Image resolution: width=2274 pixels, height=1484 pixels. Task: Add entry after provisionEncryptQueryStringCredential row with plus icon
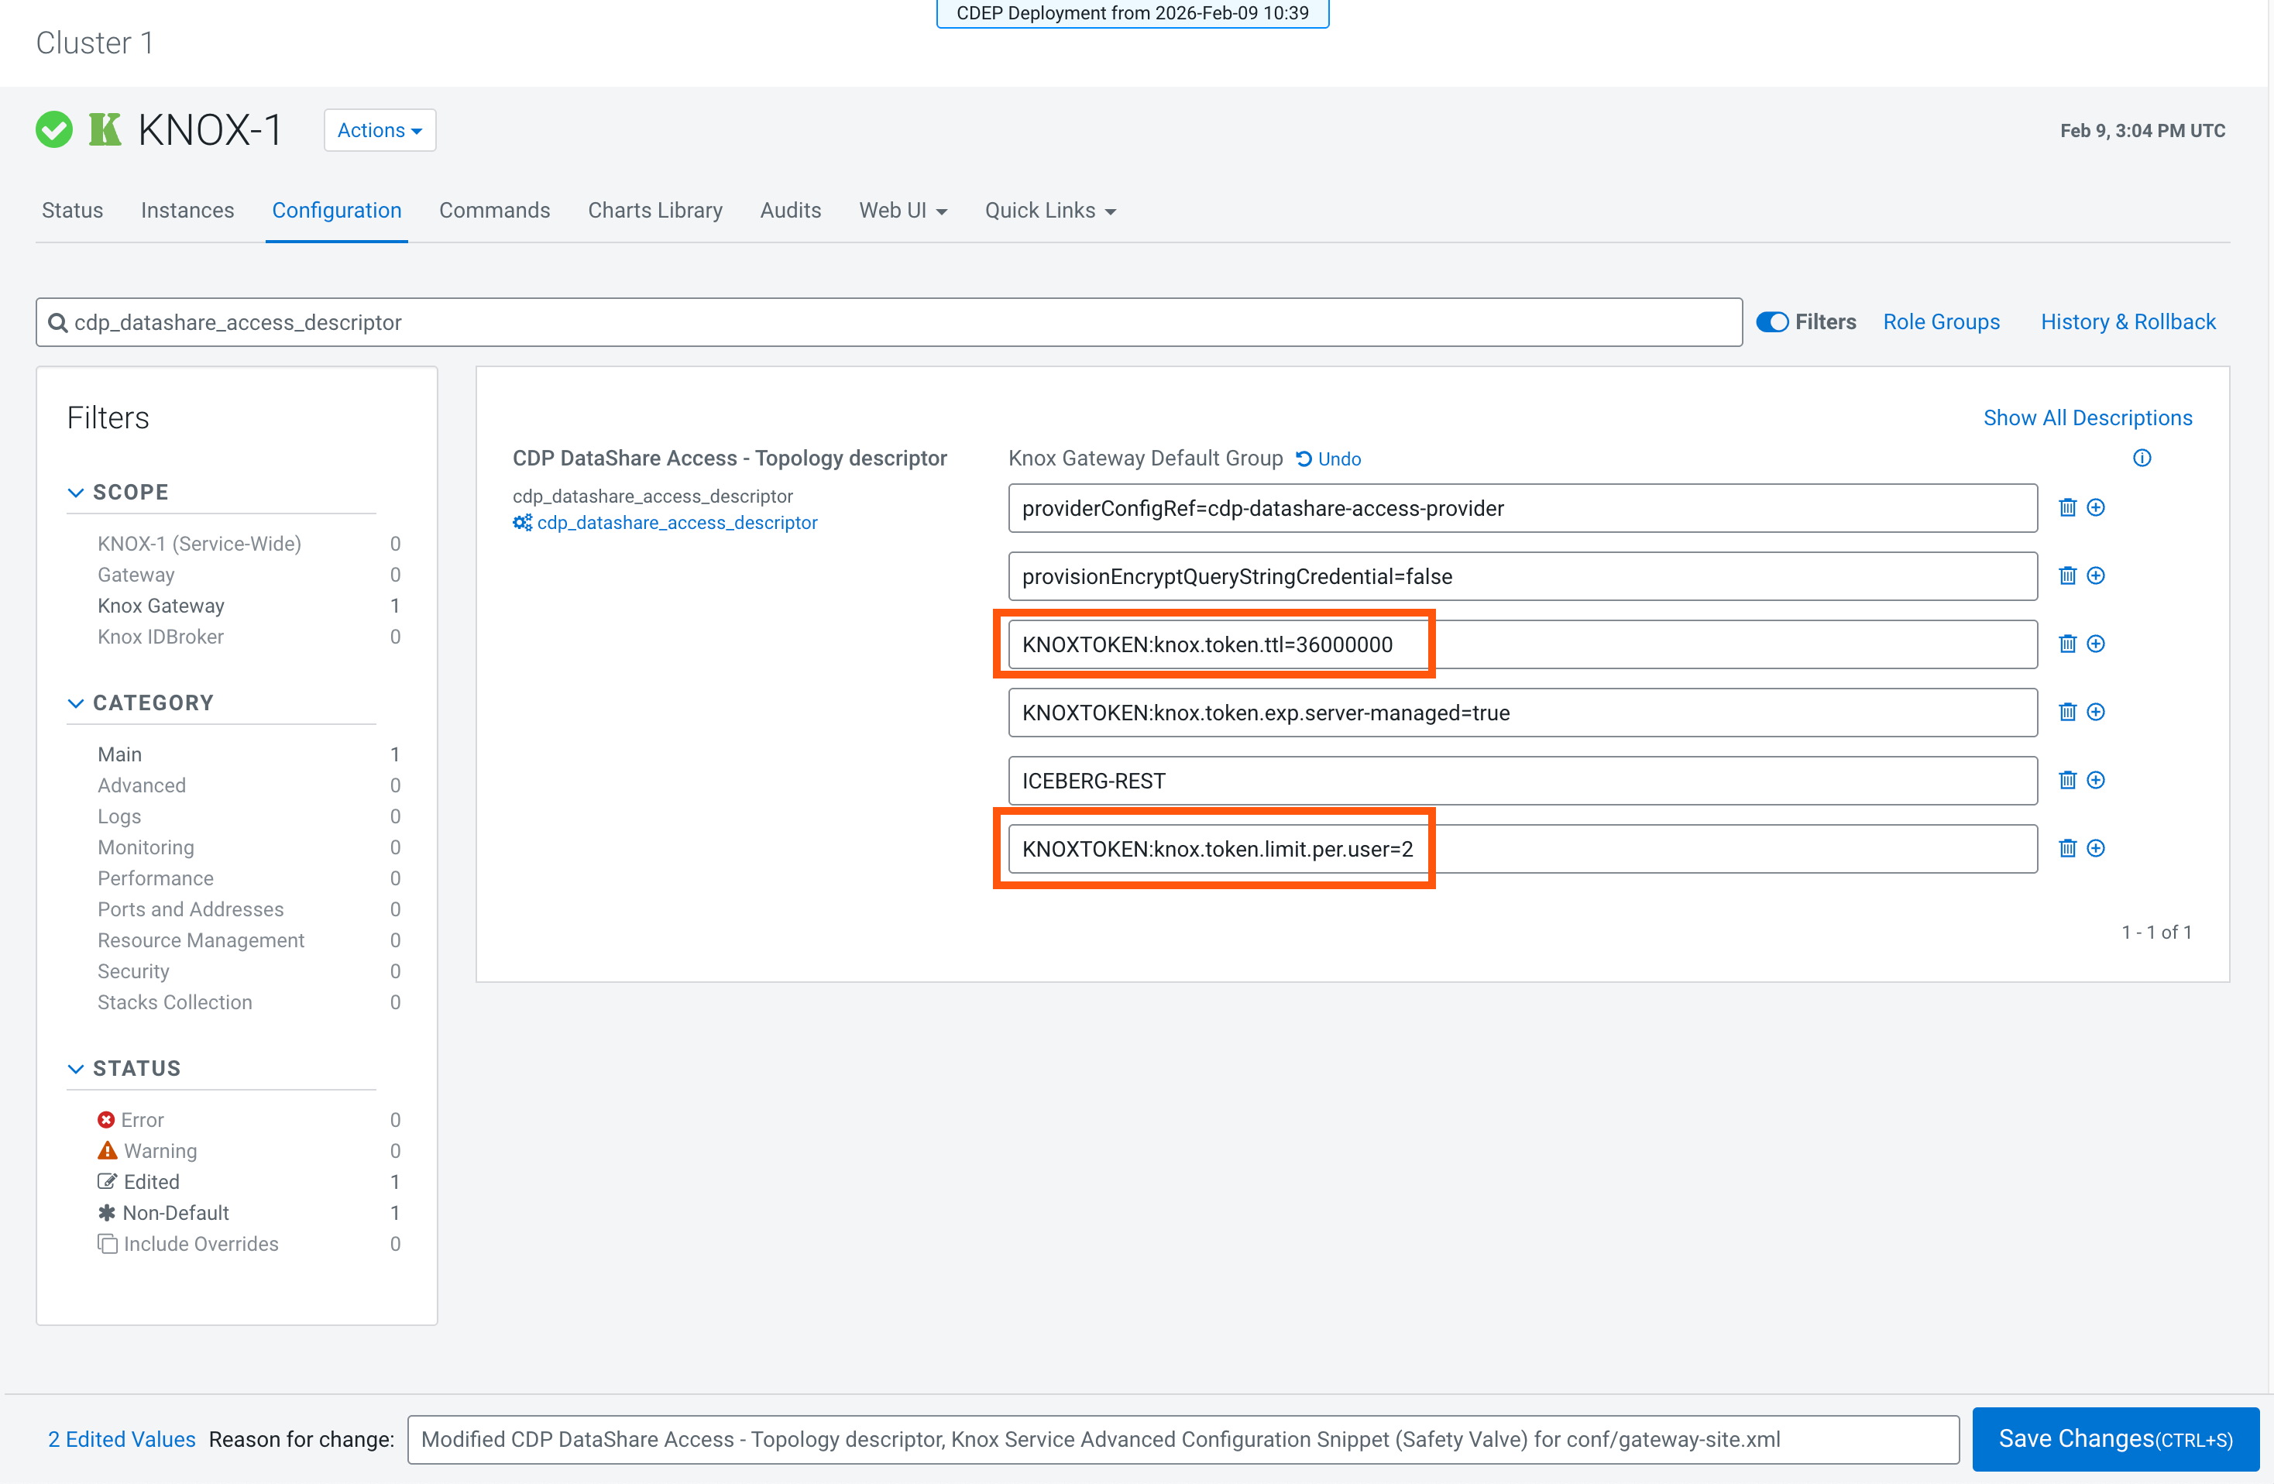click(x=2095, y=575)
